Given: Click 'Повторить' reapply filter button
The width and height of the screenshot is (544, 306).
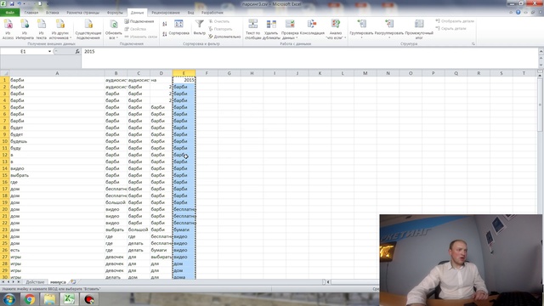Looking at the screenshot, I should pyautogui.click(x=220, y=29).
